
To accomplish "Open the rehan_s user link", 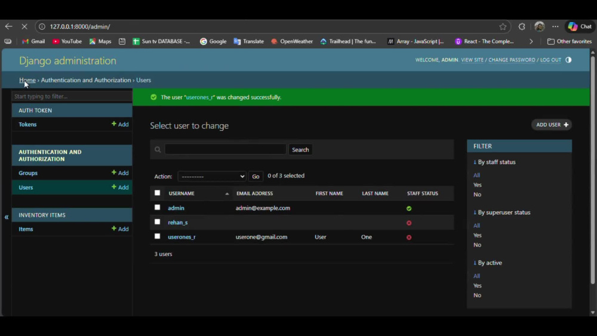I will (178, 223).
